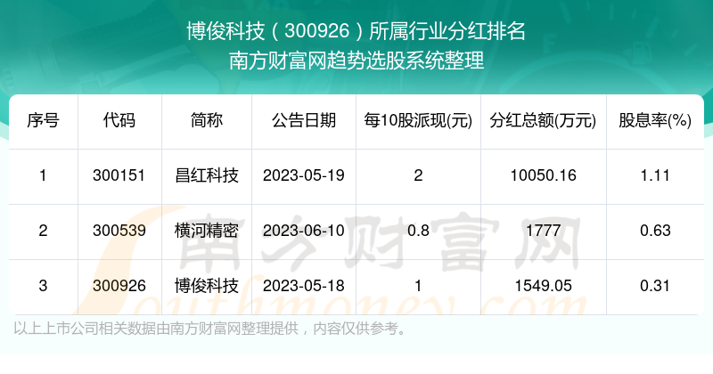Click the date 2023-06-10
Image resolution: width=713 pixels, height=374 pixels.
click(x=304, y=231)
